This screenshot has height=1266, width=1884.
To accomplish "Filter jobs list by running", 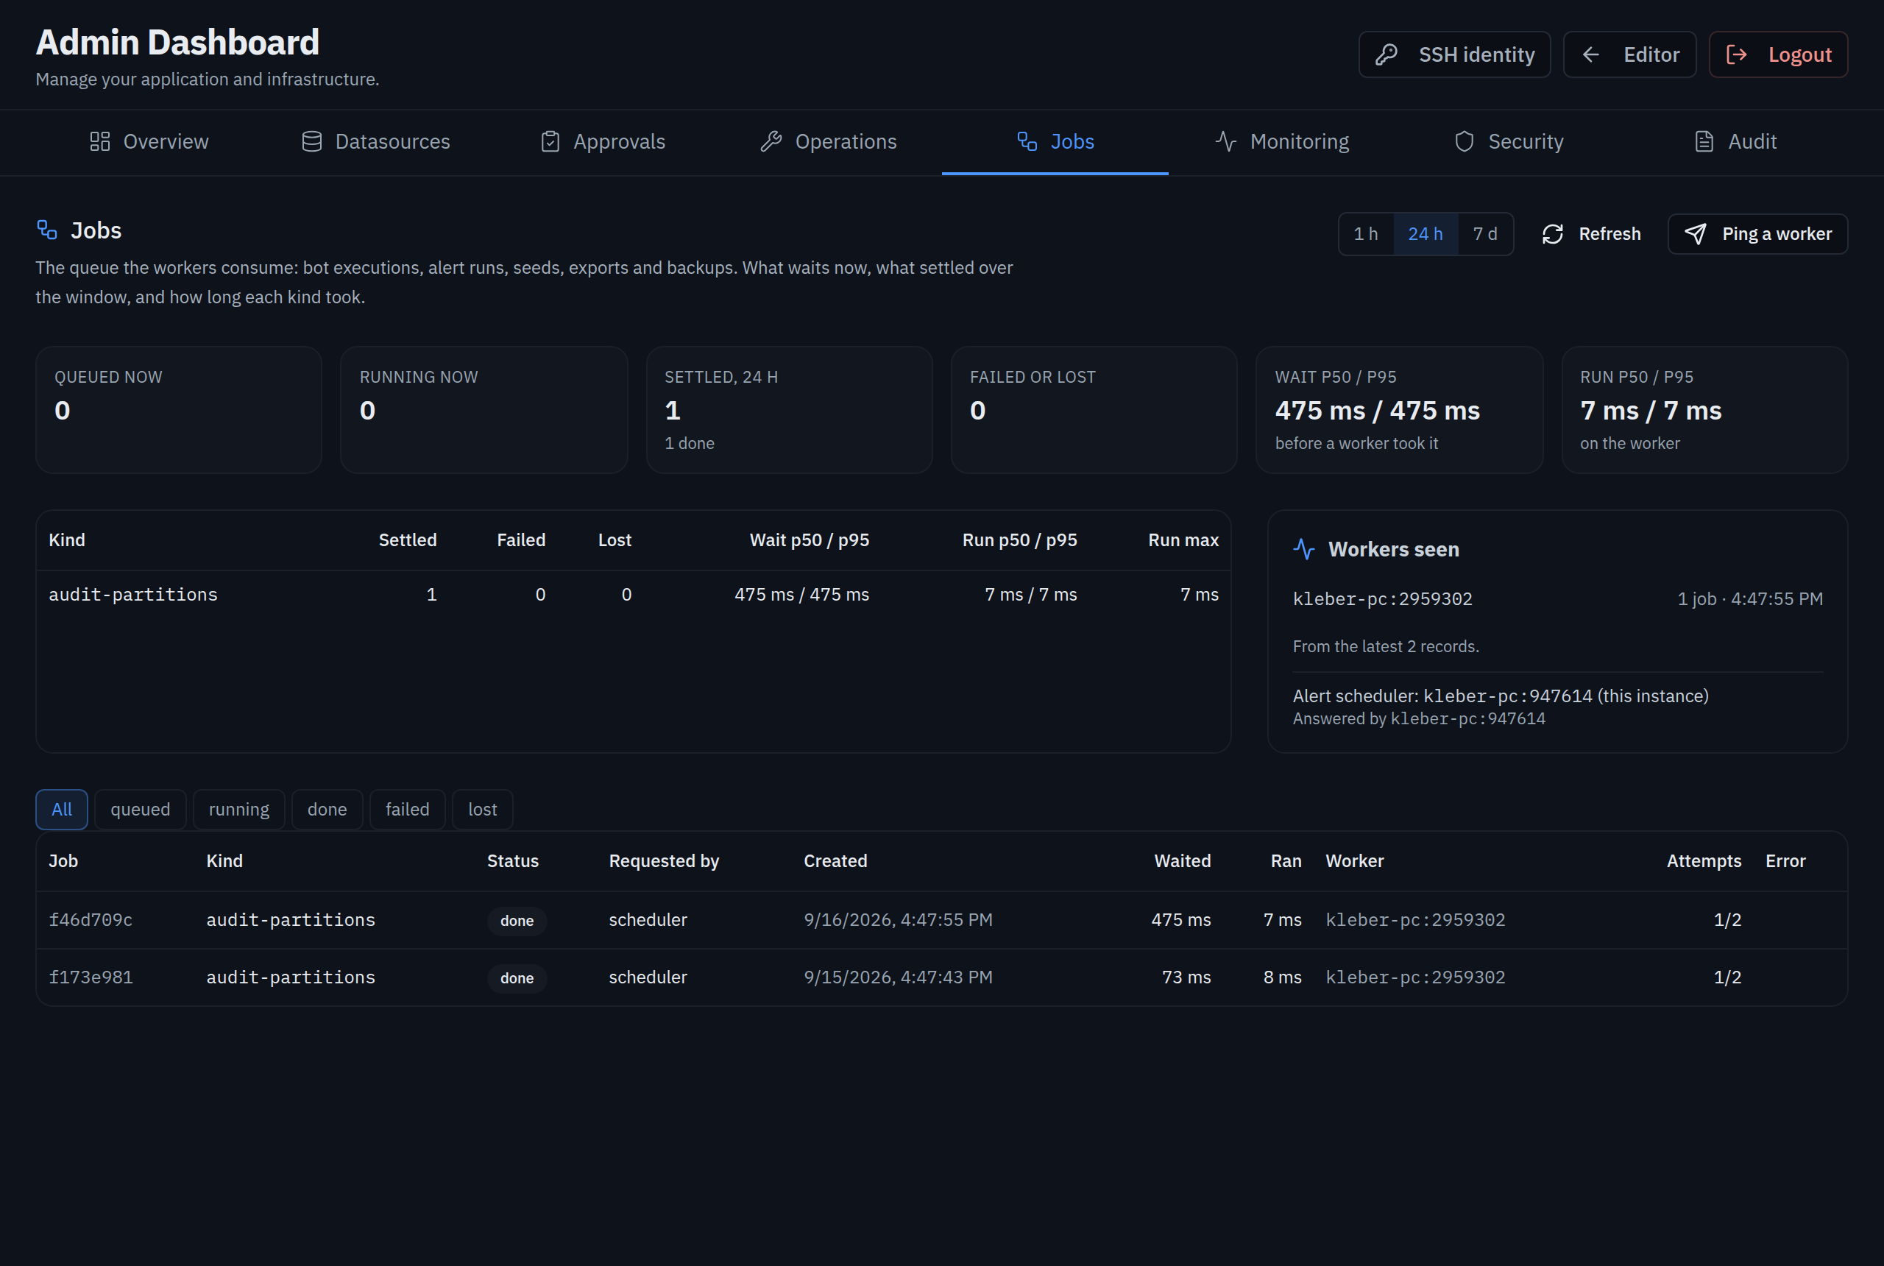I will 239,809.
